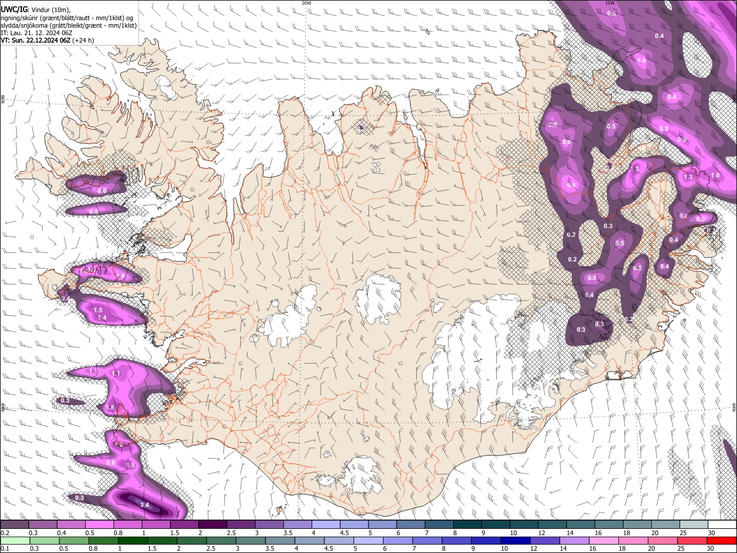Click the '3.4' snowfall value on the map
This screenshot has height=553, width=737.
(x=145, y=505)
